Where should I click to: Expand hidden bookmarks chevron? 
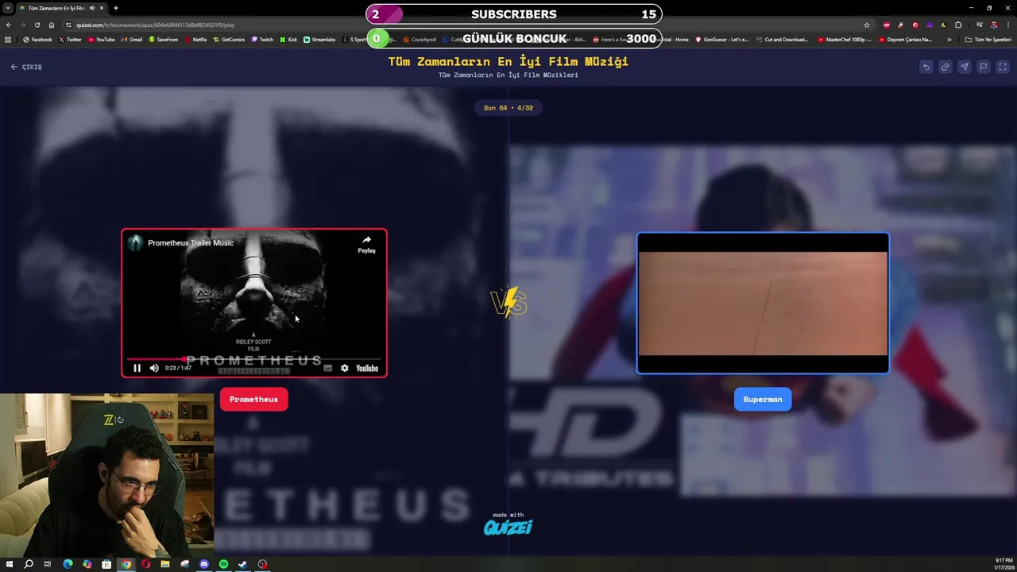(949, 40)
